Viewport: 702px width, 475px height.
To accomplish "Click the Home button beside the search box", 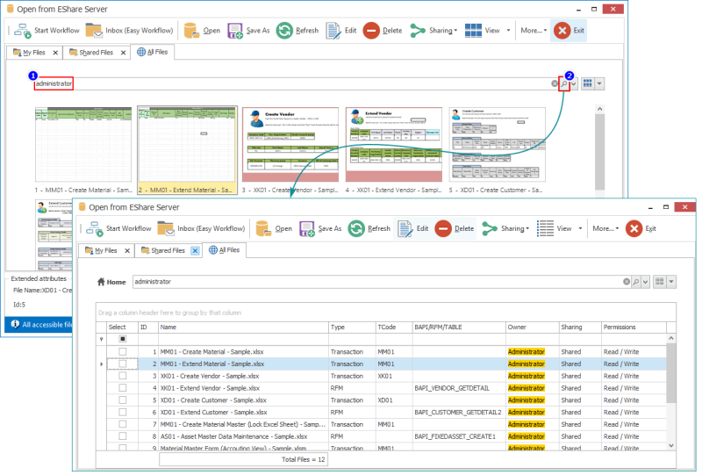I will (111, 282).
